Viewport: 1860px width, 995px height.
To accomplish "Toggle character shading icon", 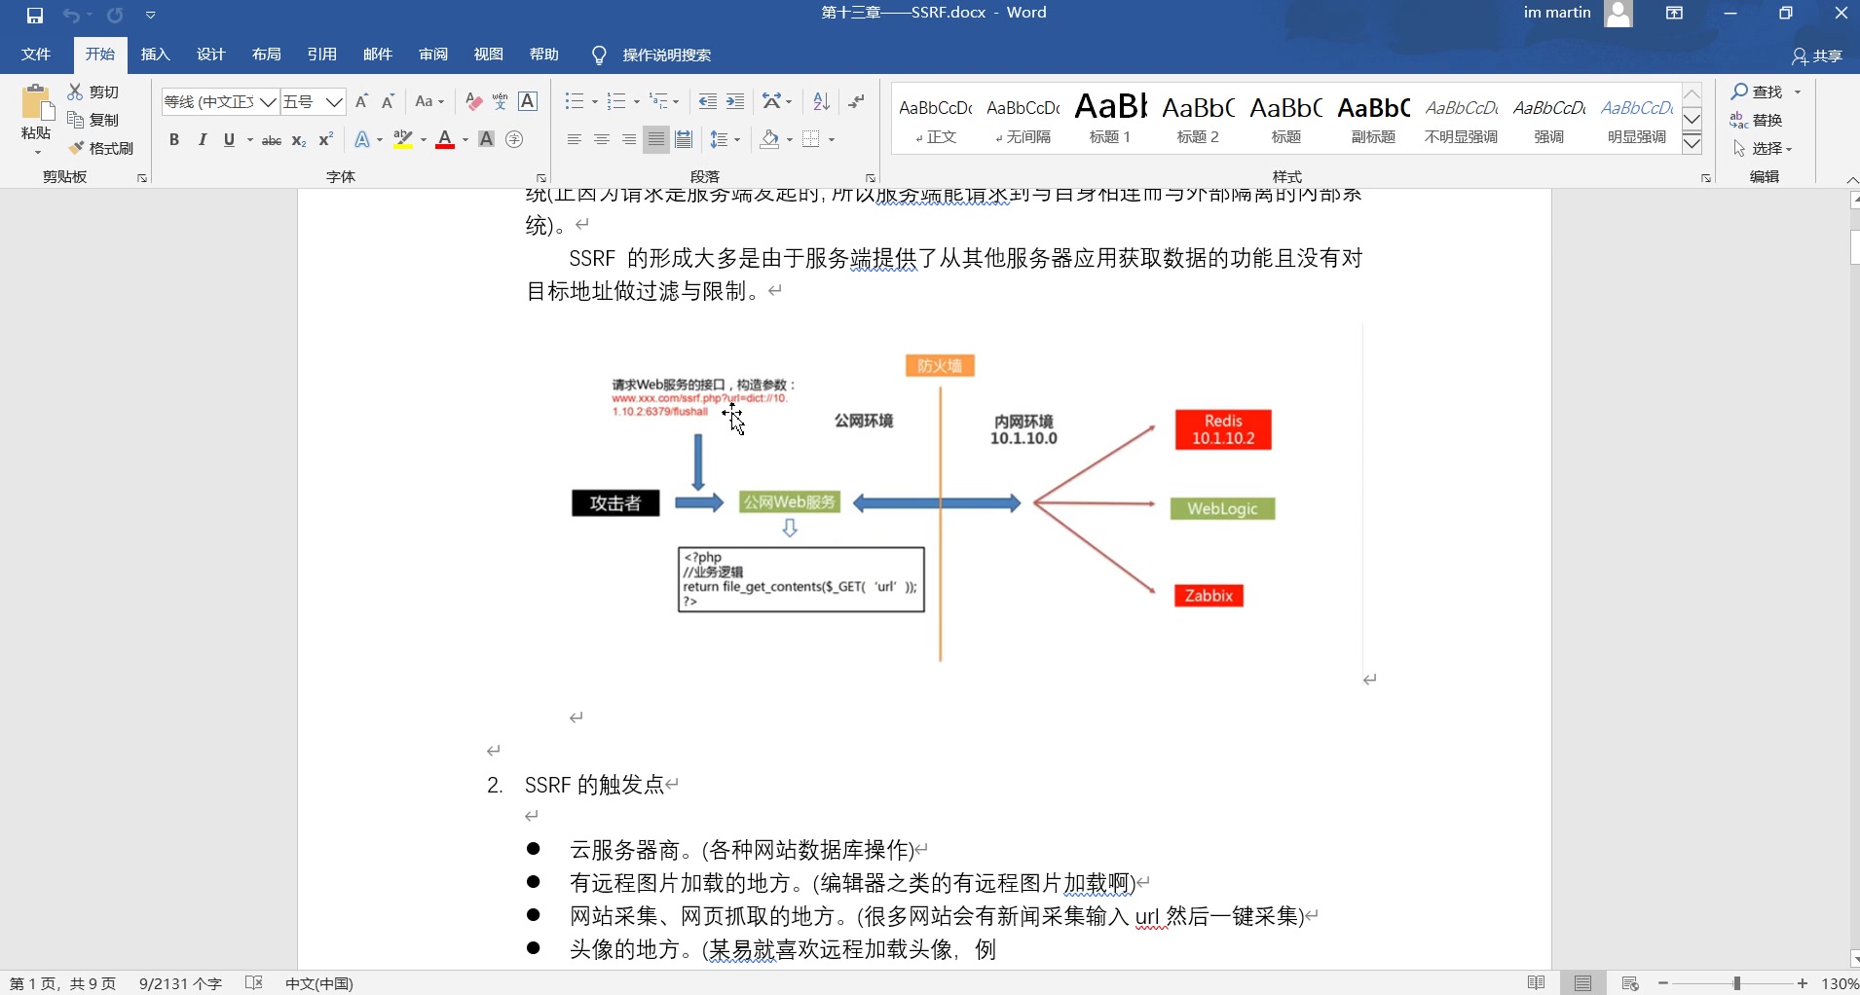I will pos(487,140).
